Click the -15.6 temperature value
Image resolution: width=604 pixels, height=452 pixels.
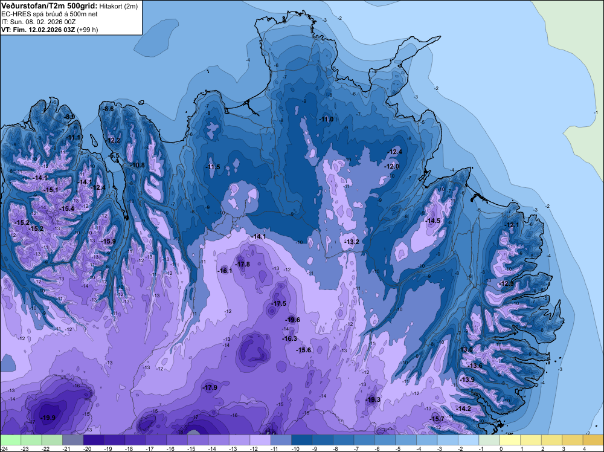coord(304,350)
